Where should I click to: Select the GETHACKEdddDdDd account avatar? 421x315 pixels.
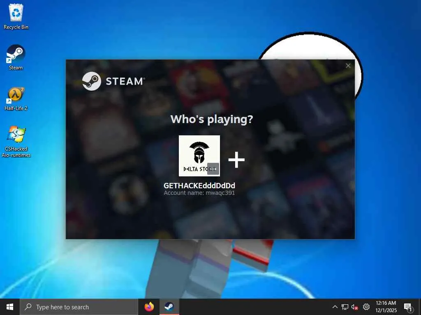(x=199, y=155)
